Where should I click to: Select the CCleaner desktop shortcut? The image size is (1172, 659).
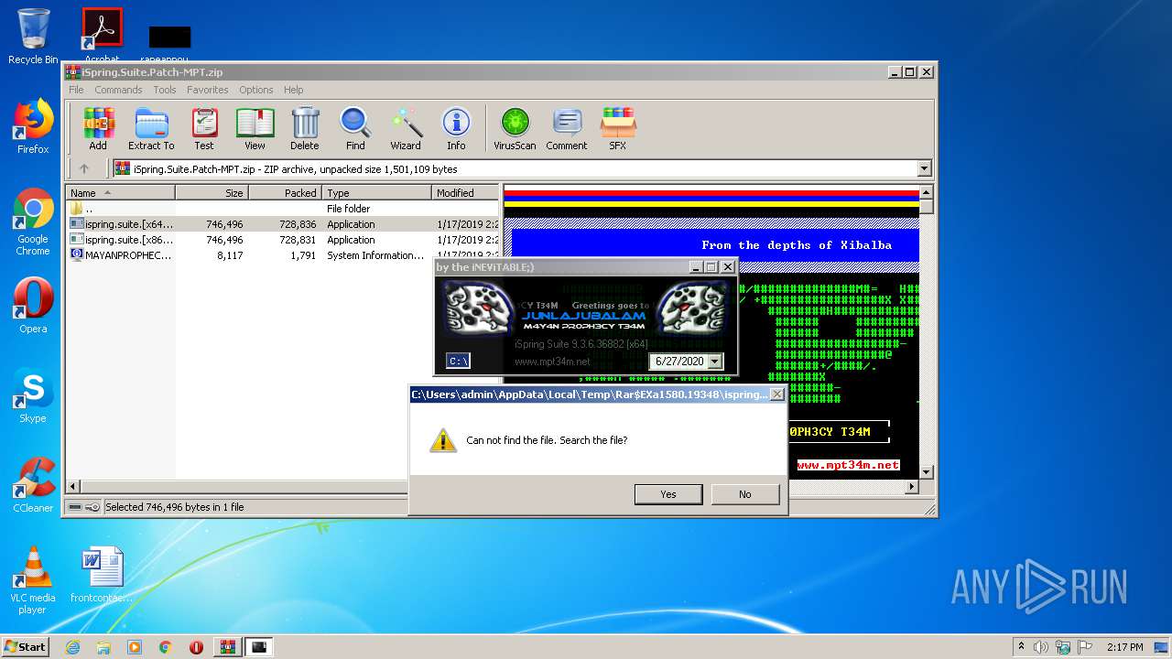pos(33,485)
